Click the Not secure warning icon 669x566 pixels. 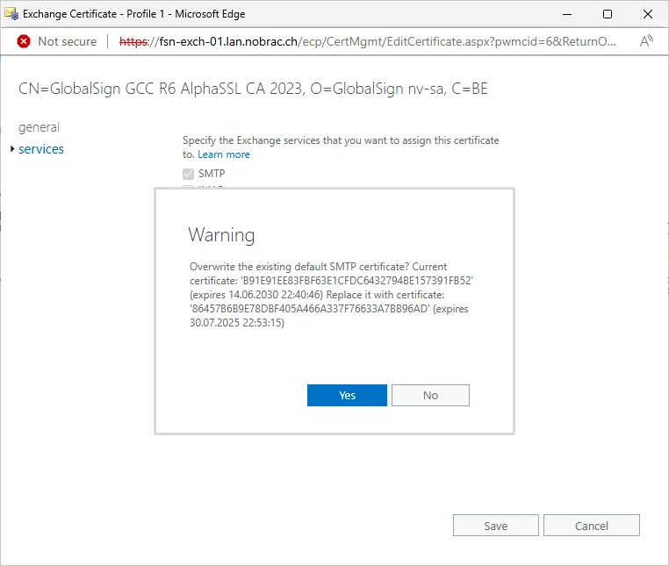(x=24, y=41)
